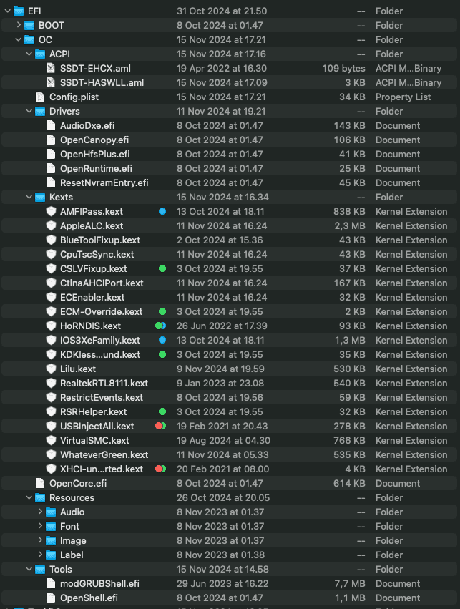Click the Drivers folder icon
Image resolution: width=460 pixels, height=609 pixels.
[x=40, y=112]
